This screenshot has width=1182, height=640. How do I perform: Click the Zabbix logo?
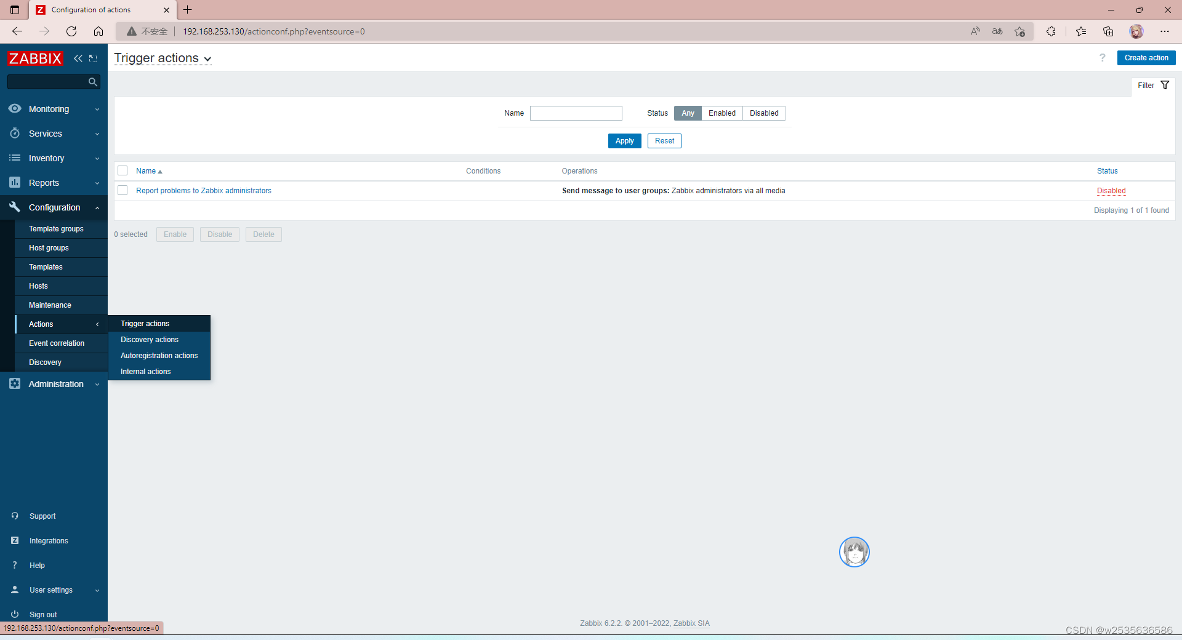point(35,58)
